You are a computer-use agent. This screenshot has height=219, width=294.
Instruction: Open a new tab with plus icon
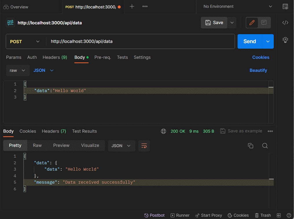132,6
